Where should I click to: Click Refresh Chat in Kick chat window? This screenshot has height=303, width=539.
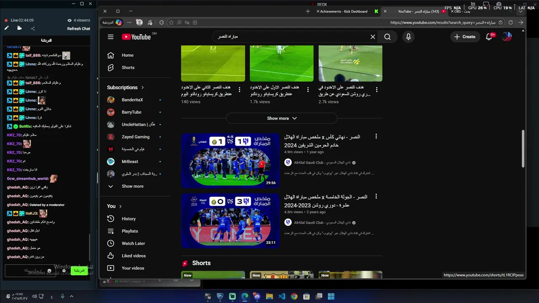coord(79,29)
